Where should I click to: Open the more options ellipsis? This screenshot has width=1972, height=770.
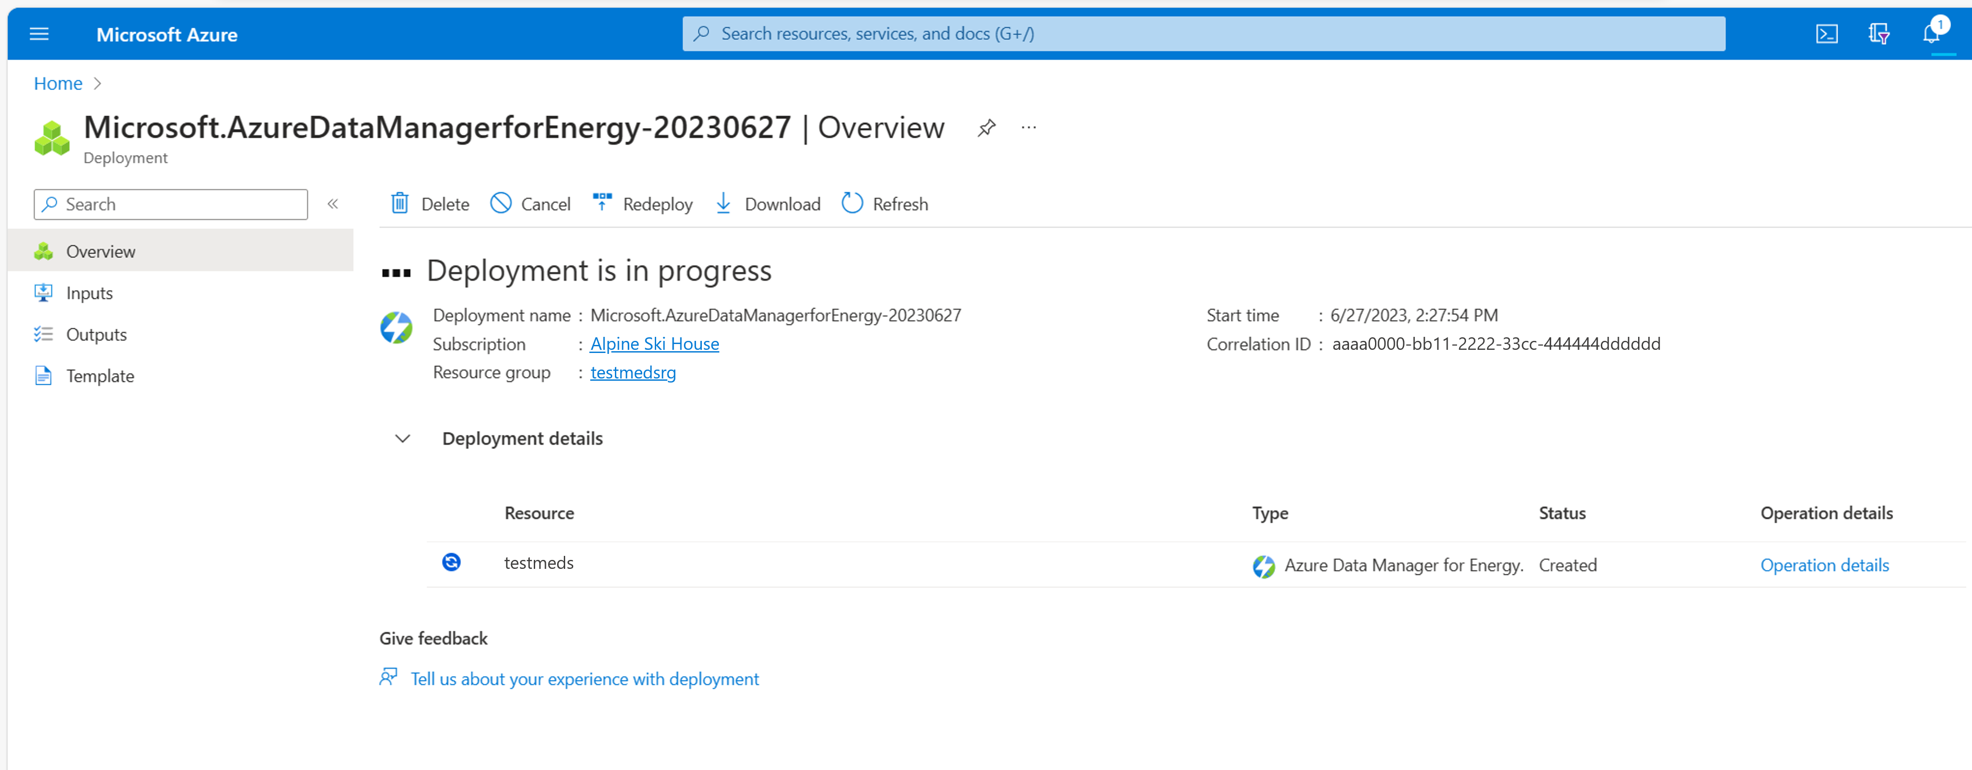click(x=1028, y=128)
